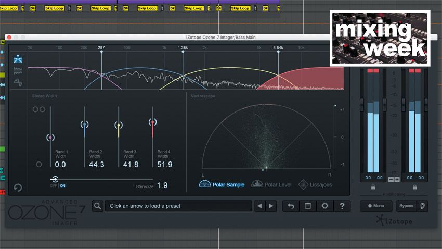The width and height of the screenshot is (442, 249).
Task: Click the Band 2 Width slider handle
Action: click(x=85, y=124)
